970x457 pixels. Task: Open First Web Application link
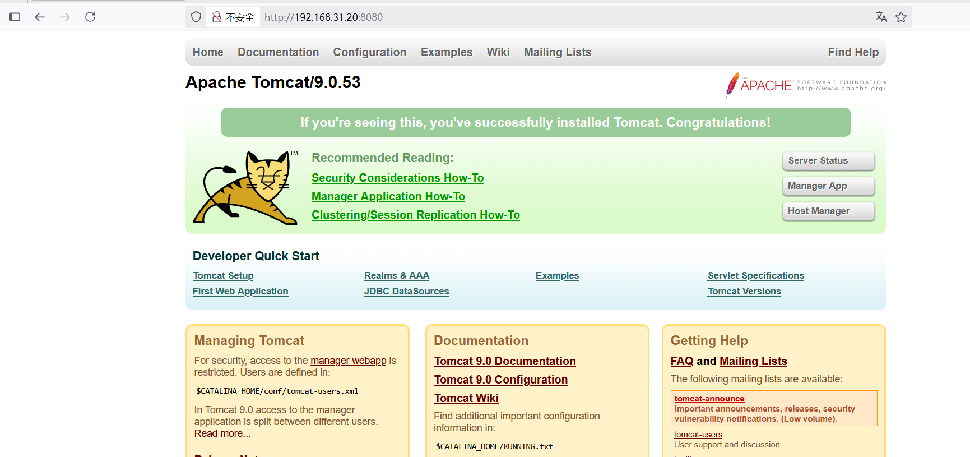point(240,292)
